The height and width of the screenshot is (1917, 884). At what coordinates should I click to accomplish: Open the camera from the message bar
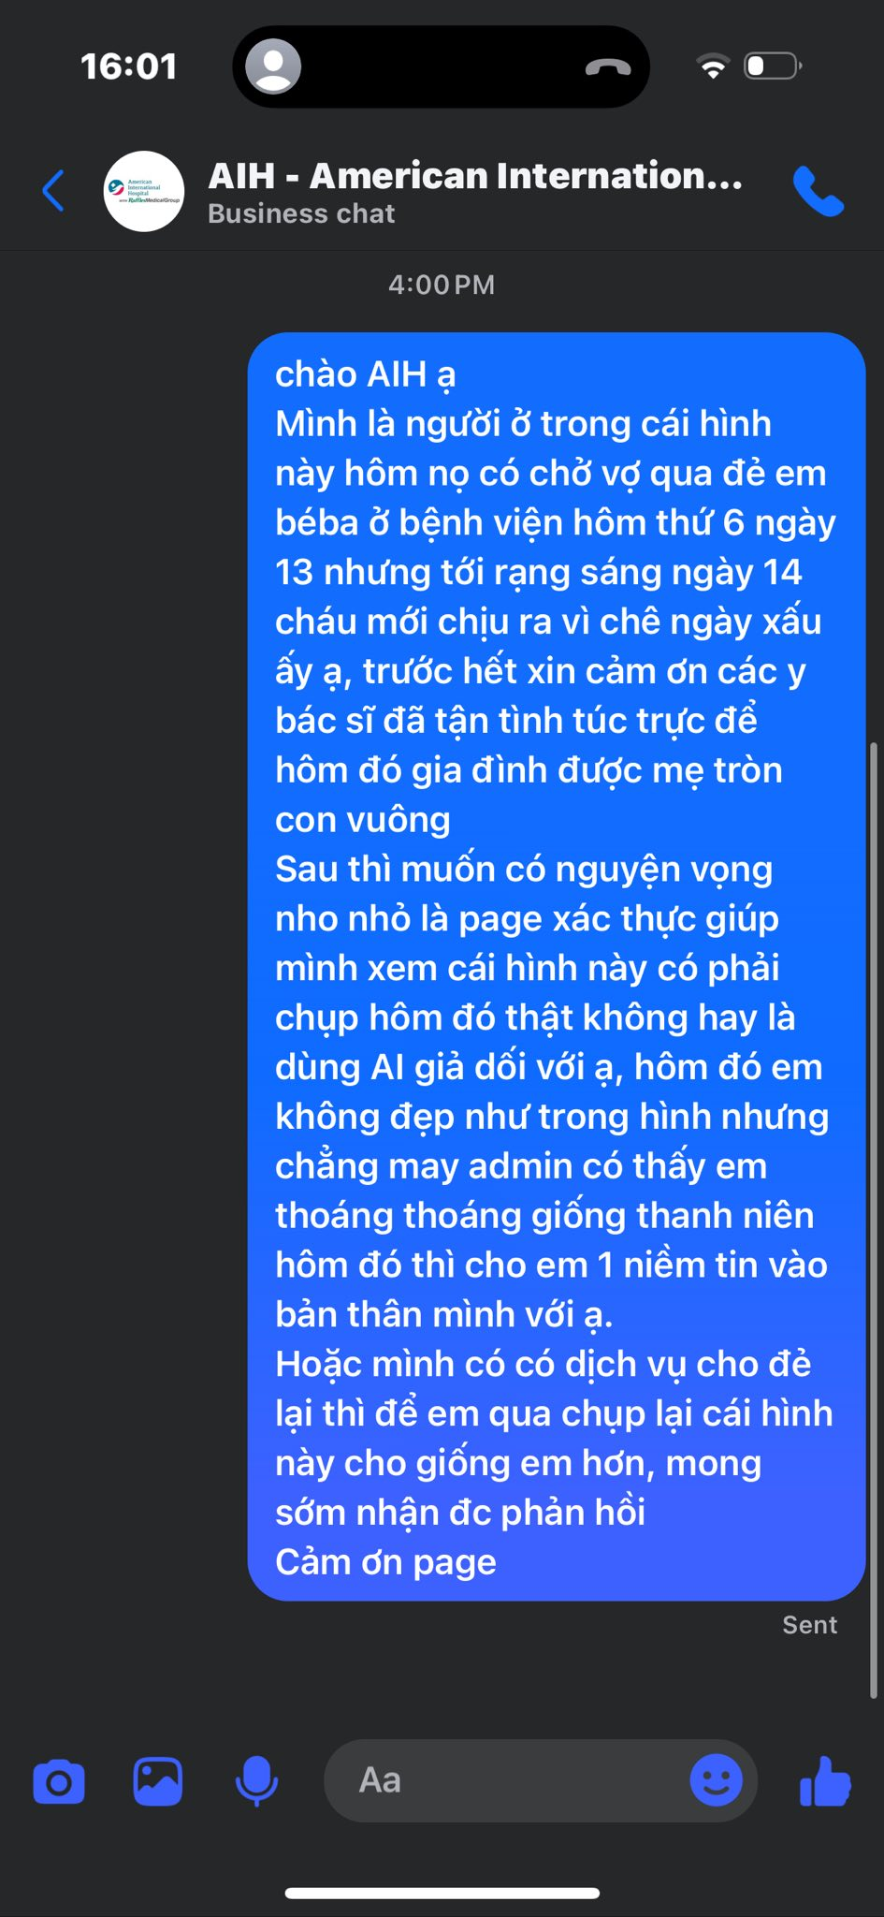pyautogui.click(x=59, y=1782)
